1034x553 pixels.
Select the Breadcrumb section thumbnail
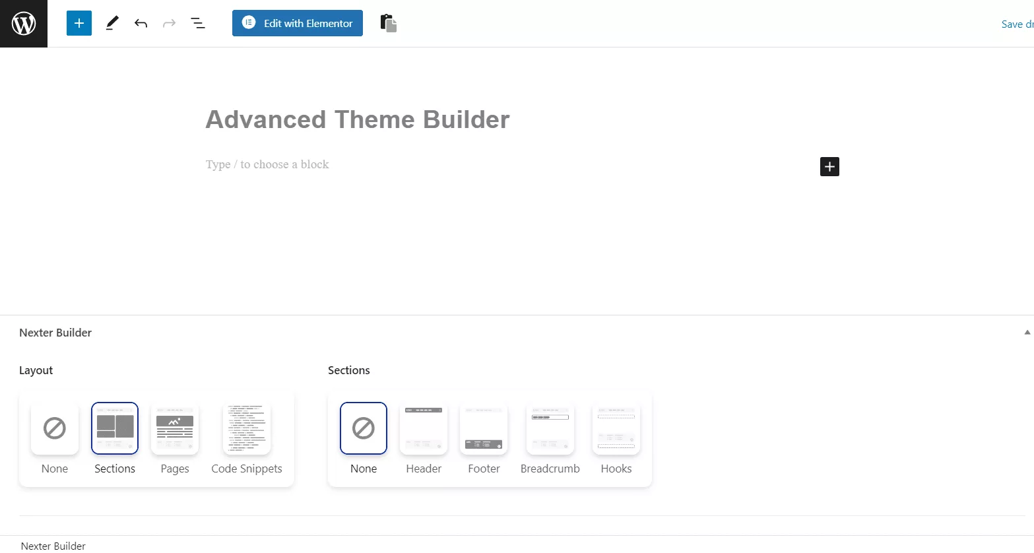click(x=550, y=428)
